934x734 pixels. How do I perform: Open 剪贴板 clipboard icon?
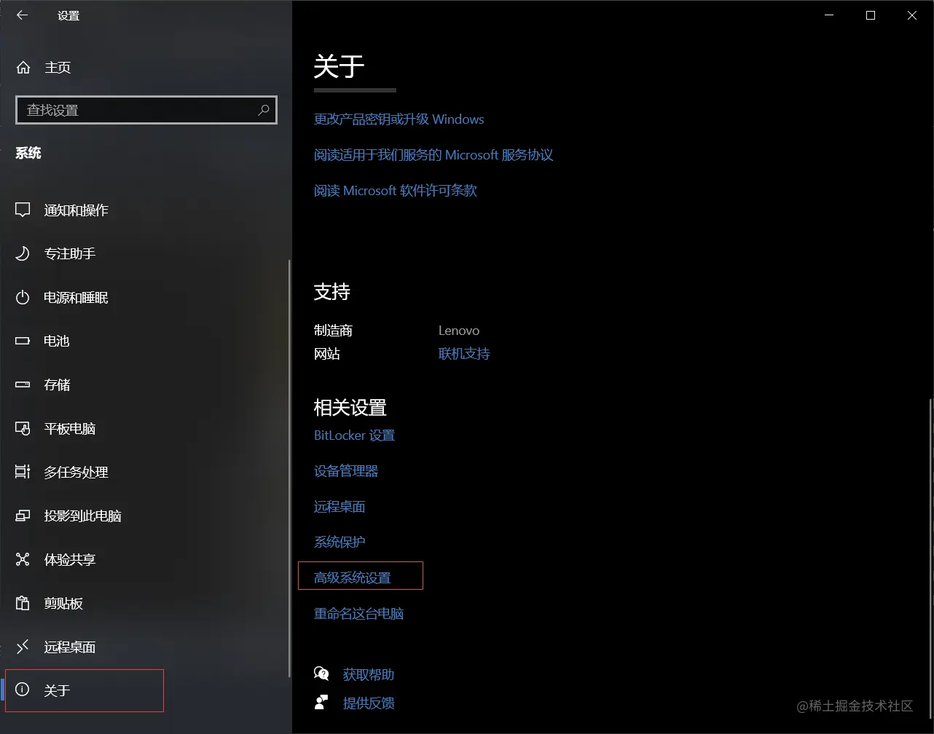point(23,603)
